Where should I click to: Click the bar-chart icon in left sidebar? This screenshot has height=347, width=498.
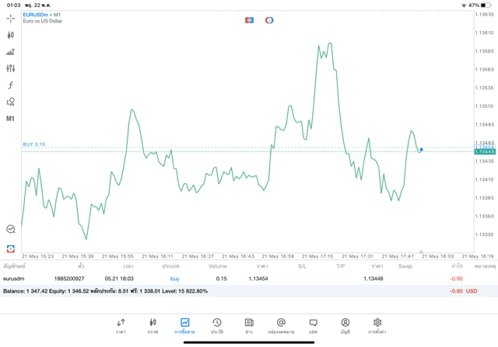[11, 52]
